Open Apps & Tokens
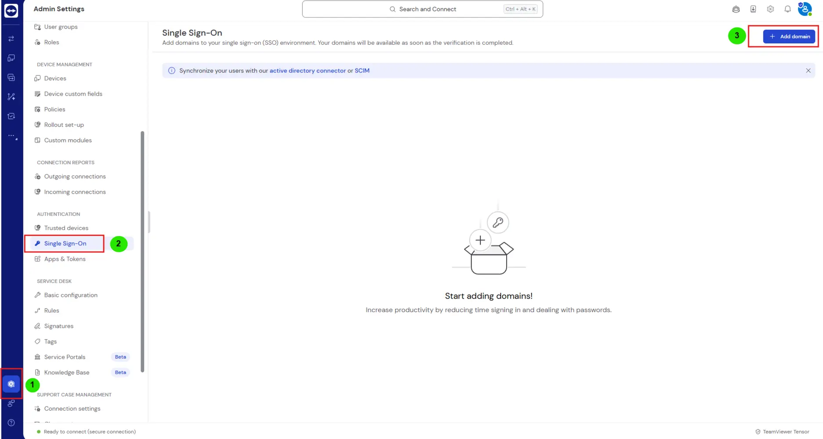The image size is (823, 439). click(65, 259)
